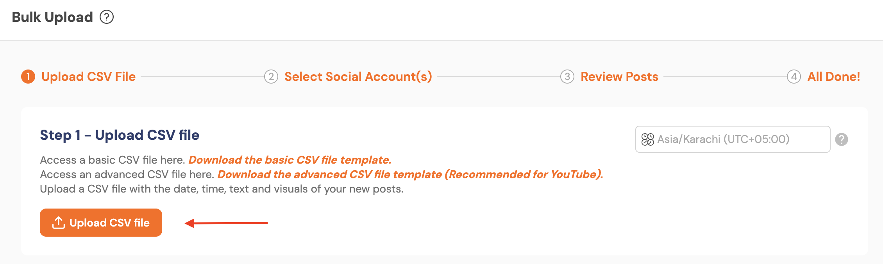The width and height of the screenshot is (883, 264).
Task: Download the advanced CSV template for YouTube
Action: pyautogui.click(x=410, y=175)
